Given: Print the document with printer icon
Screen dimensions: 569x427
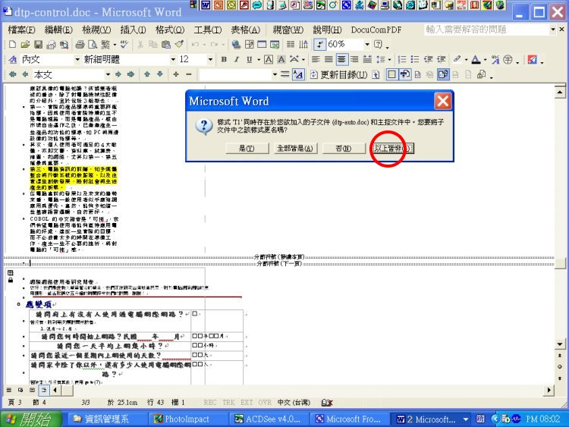Looking at the screenshot, I should tap(80, 44).
